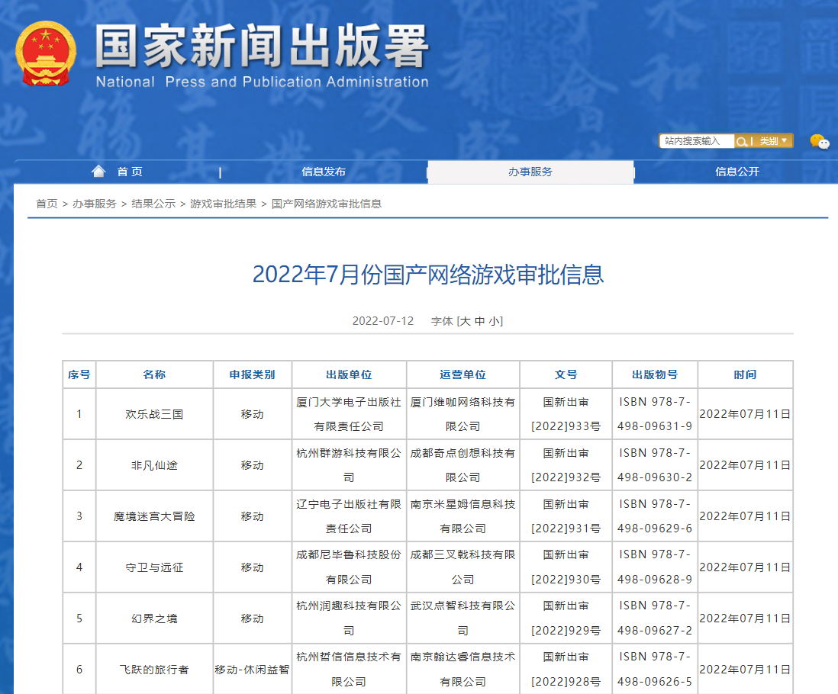Open the 信息发布 navigation tab

324,172
